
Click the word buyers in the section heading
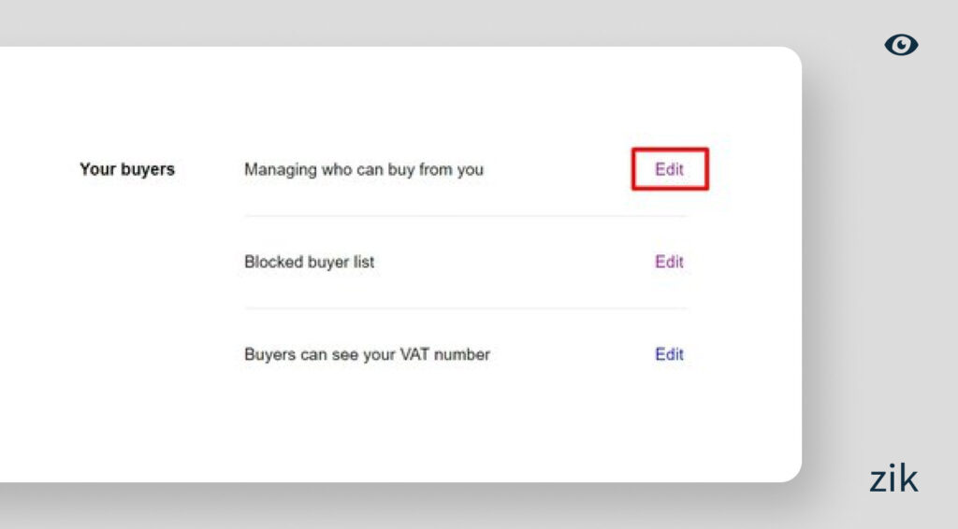click(x=145, y=169)
